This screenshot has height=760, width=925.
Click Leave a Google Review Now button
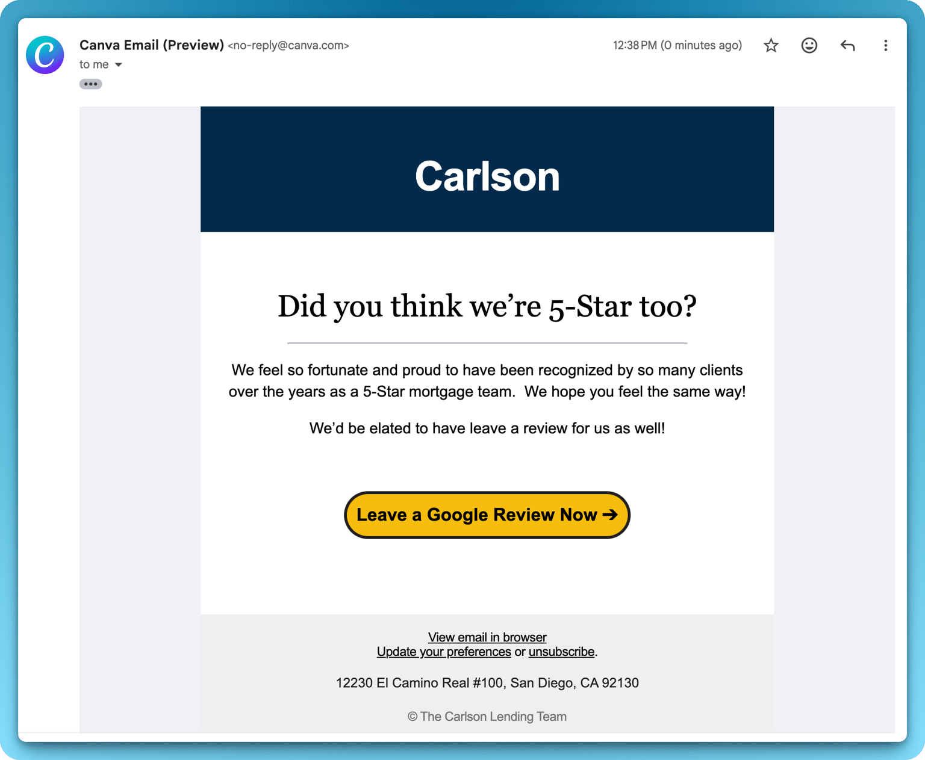click(487, 515)
